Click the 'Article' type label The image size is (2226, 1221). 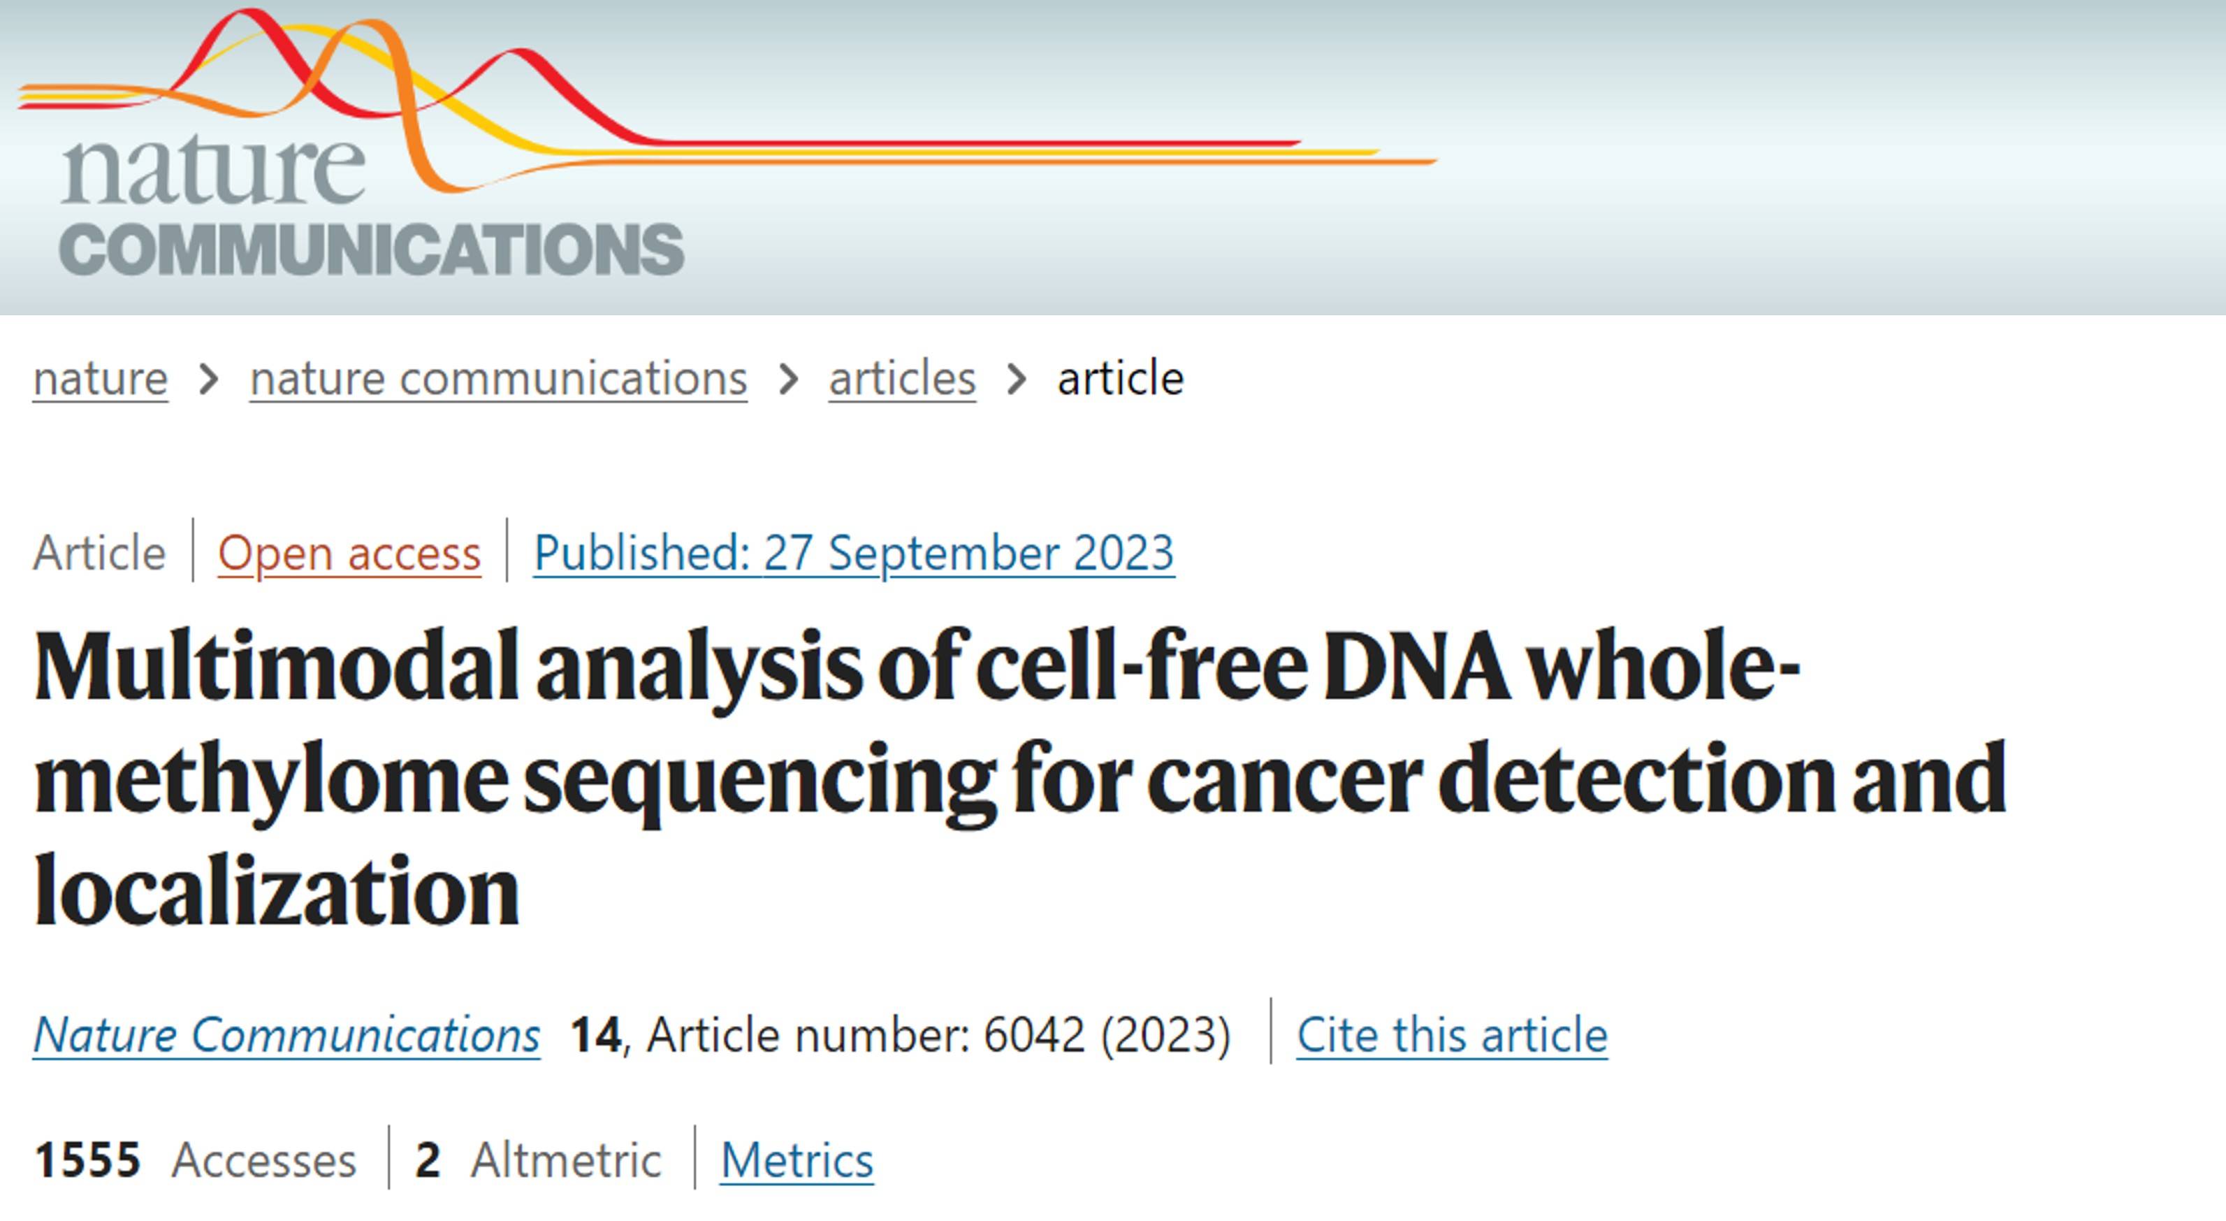pos(99,552)
